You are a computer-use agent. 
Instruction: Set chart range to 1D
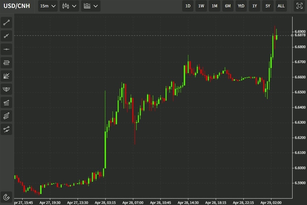(188, 6)
